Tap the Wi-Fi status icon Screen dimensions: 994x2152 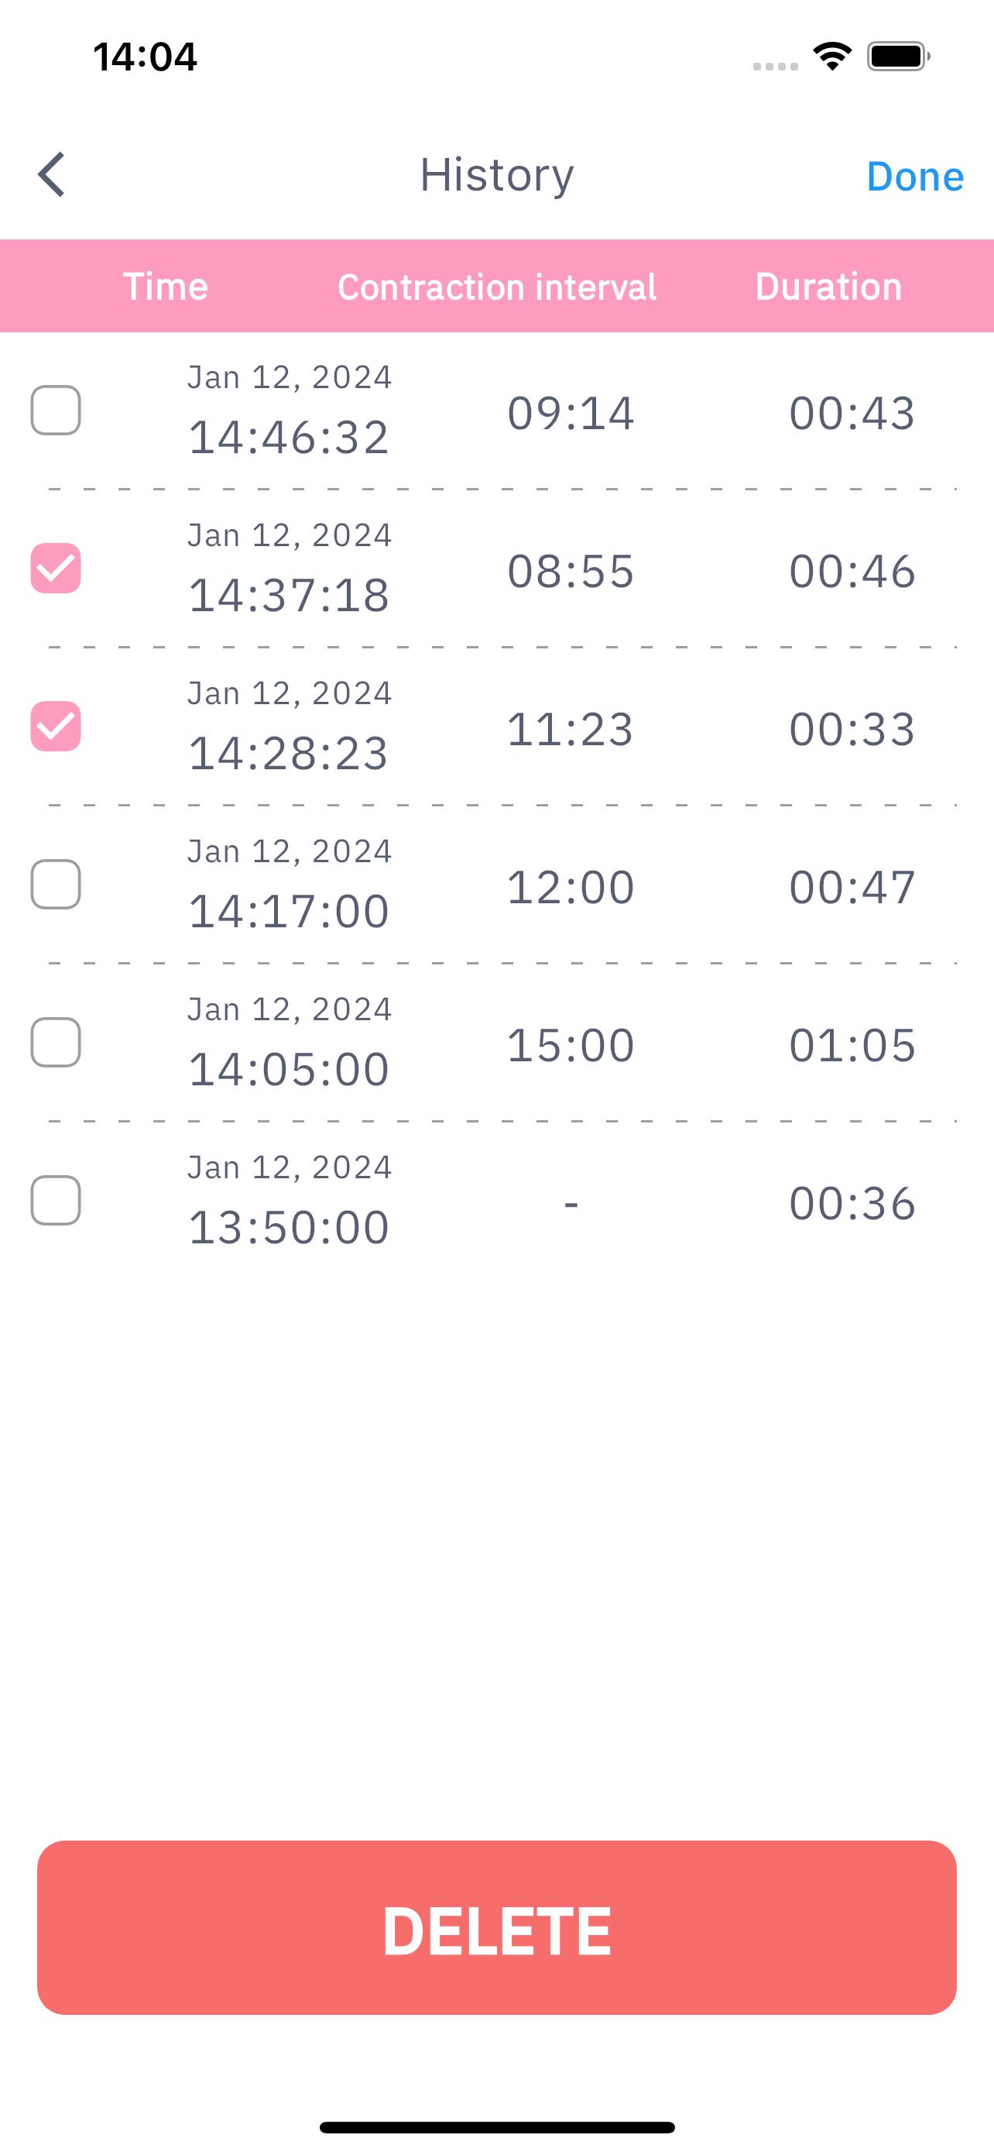tap(832, 56)
